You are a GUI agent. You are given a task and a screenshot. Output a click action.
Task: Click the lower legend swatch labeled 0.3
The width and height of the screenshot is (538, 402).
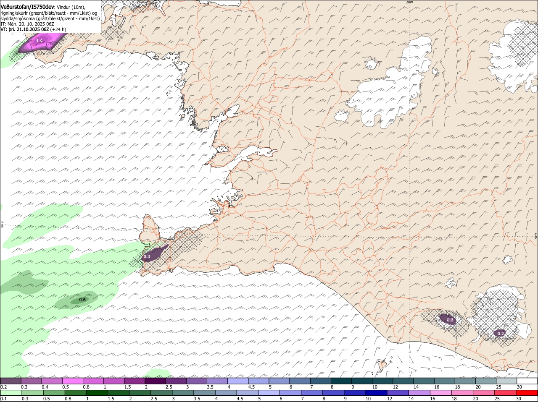point(33,393)
